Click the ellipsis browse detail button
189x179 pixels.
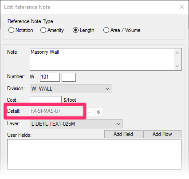point(90,112)
